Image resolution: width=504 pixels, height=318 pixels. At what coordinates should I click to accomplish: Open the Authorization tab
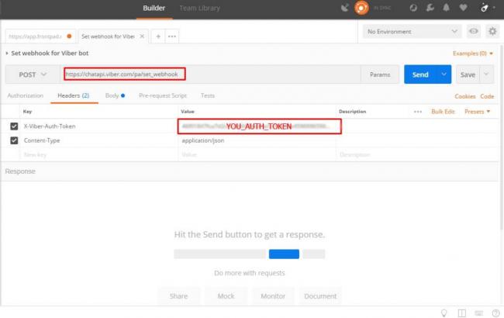tap(26, 95)
